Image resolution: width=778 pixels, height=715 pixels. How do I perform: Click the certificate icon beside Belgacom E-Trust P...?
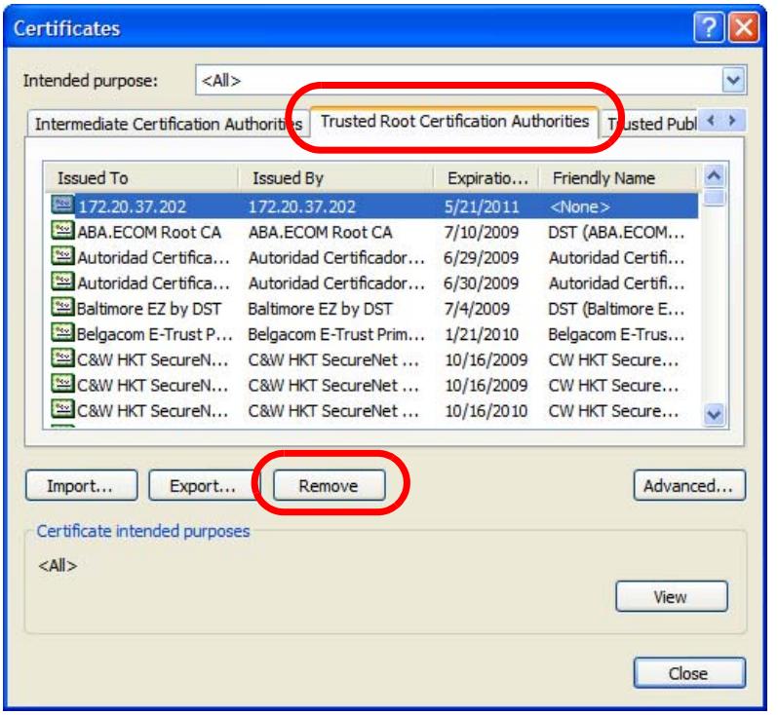[62, 333]
